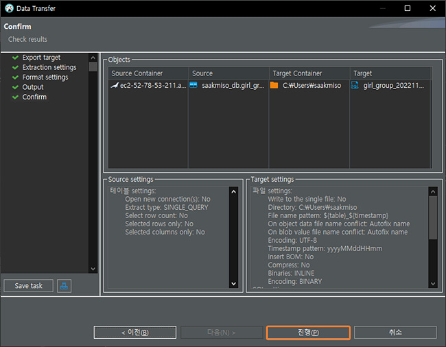Click the green check beside Output
This screenshot has height=347, width=446.
pos(15,87)
